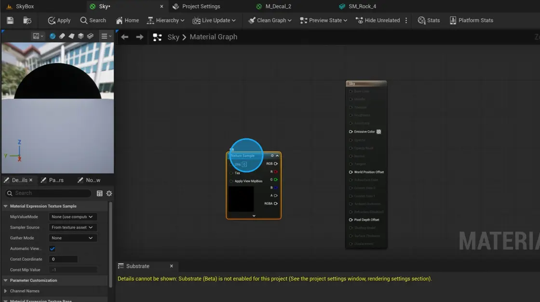Select the plane preview mesh shape
The height and width of the screenshot is (302, 540).
[71, 36]
